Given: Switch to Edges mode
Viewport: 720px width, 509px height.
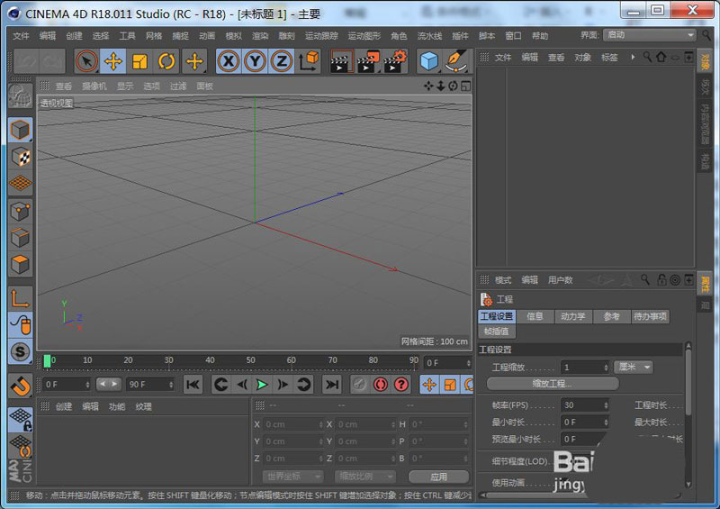Looking at the screenshot, I should [20, 238].
